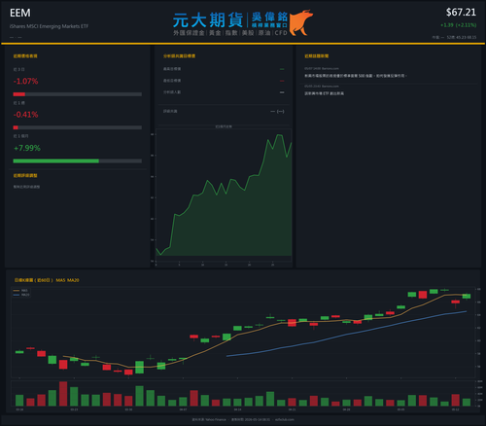Click the tallest red volume bar
486x426 pixels.
[63, 394]
